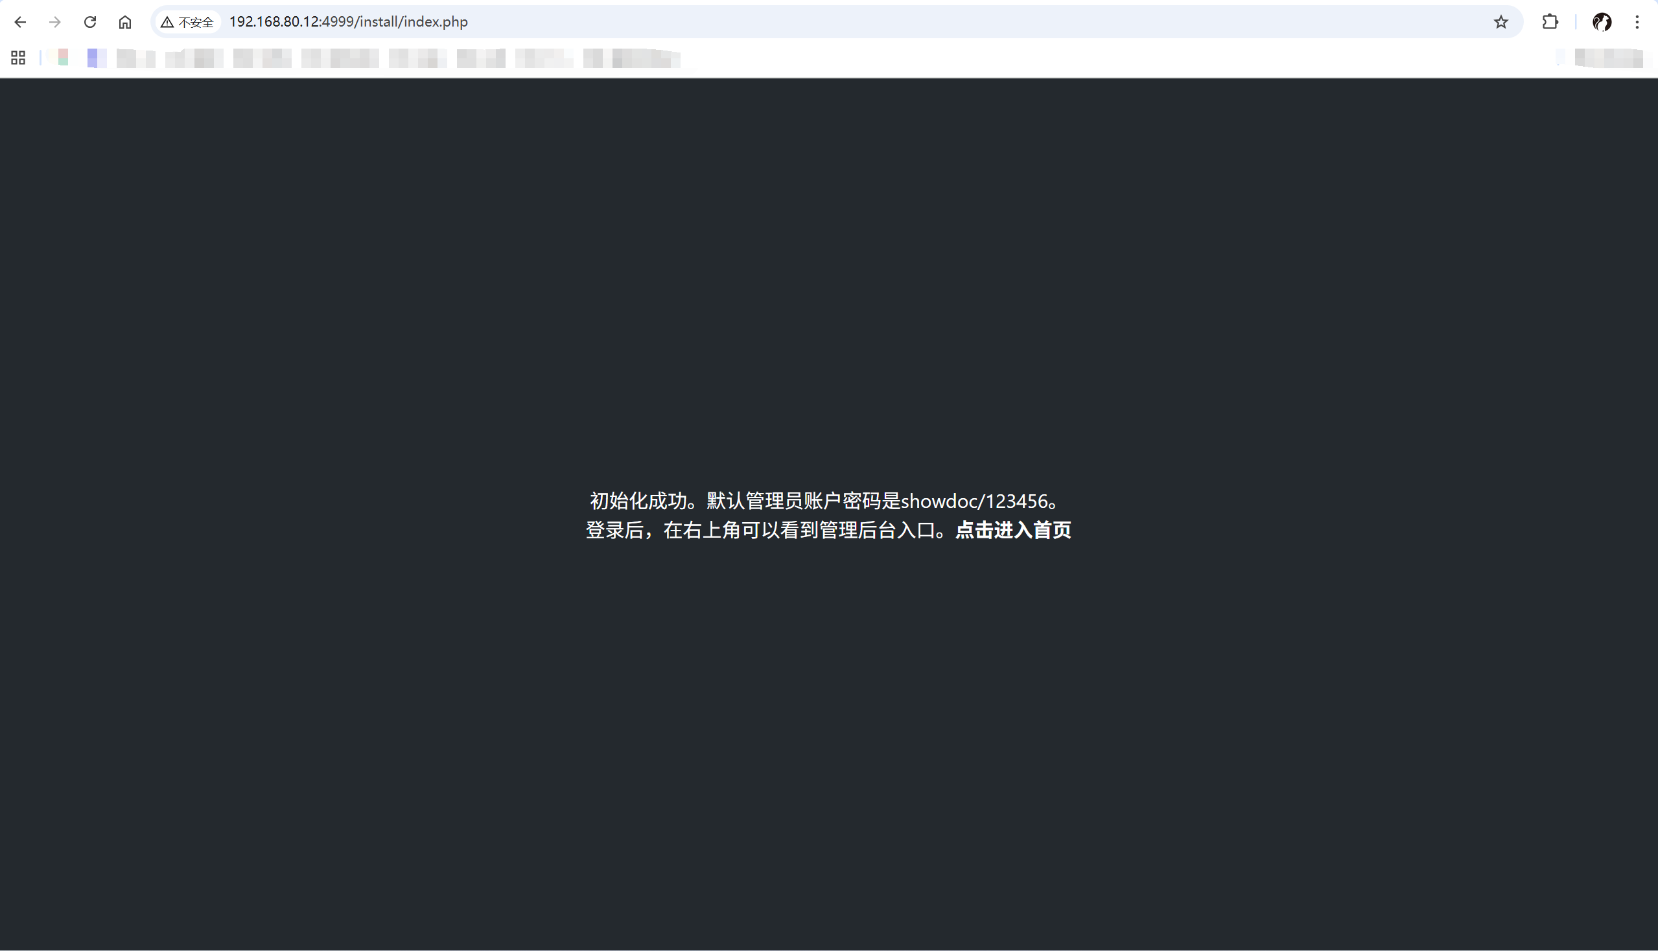This screenshot has height=951, width=1658.
Task: Click the 登录后 instruction text line
Action: (x=765, y=530)
